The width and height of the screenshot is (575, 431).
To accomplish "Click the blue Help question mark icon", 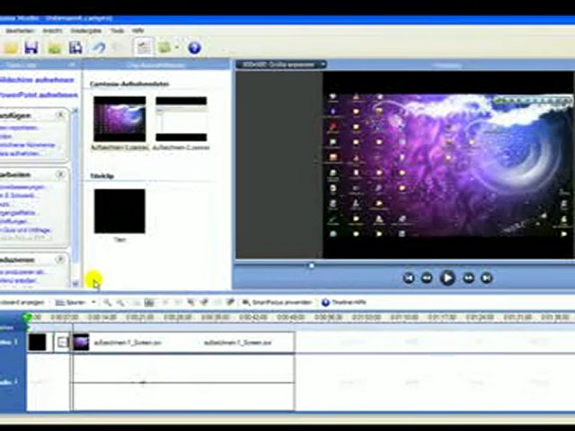I will 194,48.
